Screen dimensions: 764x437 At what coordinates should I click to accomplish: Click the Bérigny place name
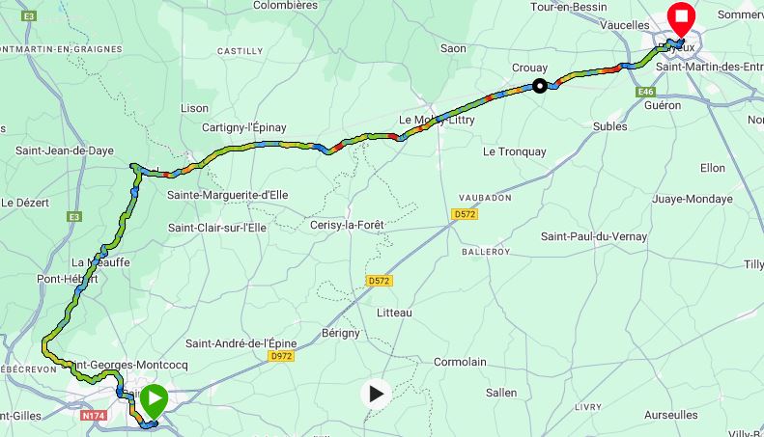(x=341, y=334)
